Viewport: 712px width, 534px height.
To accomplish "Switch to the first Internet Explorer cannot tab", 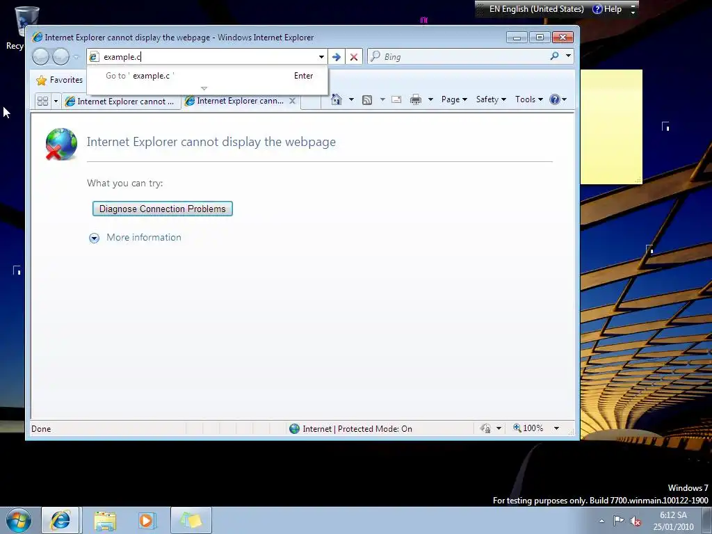I will click(121, 102).
